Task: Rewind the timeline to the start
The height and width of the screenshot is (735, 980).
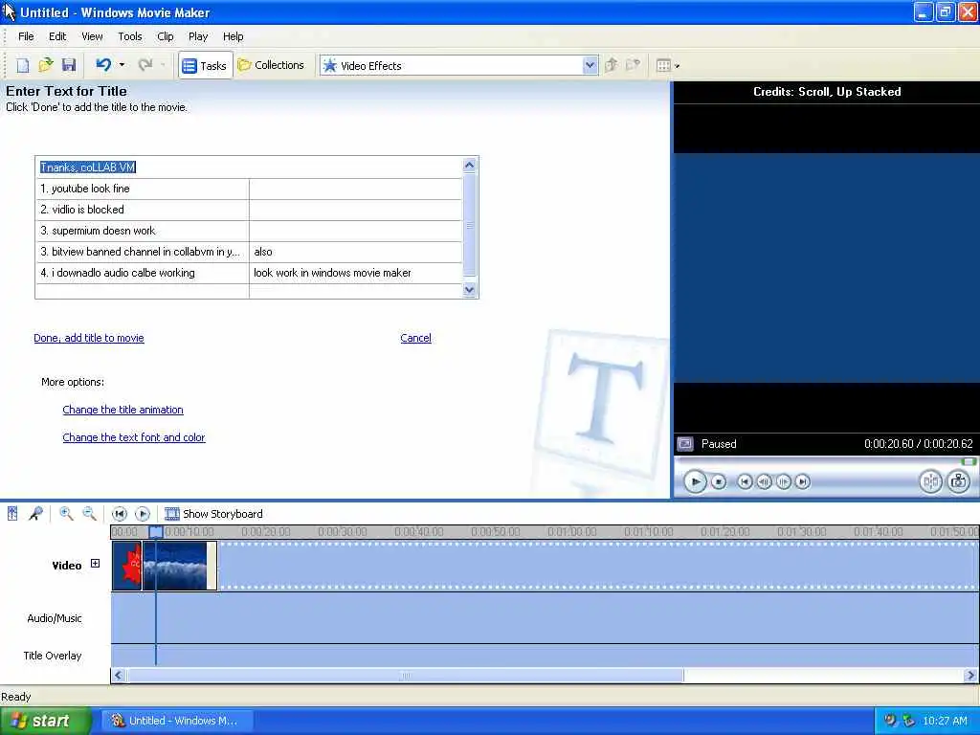Action: (x=120, y=514)
